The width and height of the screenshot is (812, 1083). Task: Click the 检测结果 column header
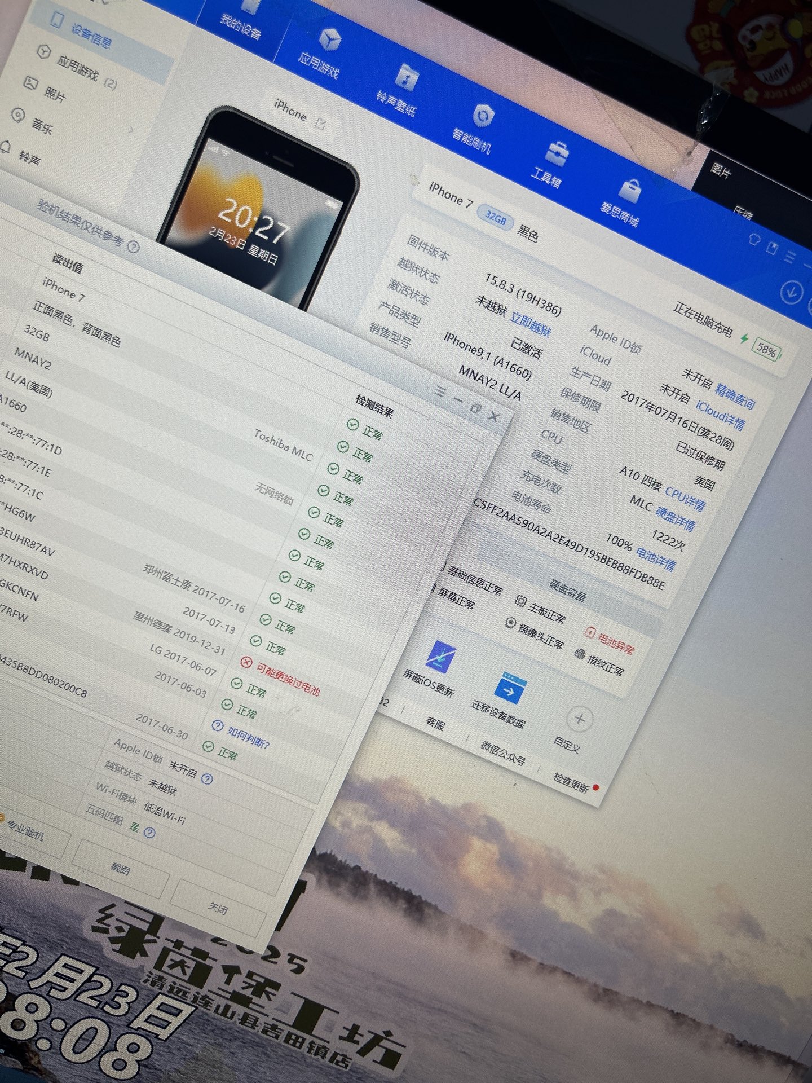374,406
